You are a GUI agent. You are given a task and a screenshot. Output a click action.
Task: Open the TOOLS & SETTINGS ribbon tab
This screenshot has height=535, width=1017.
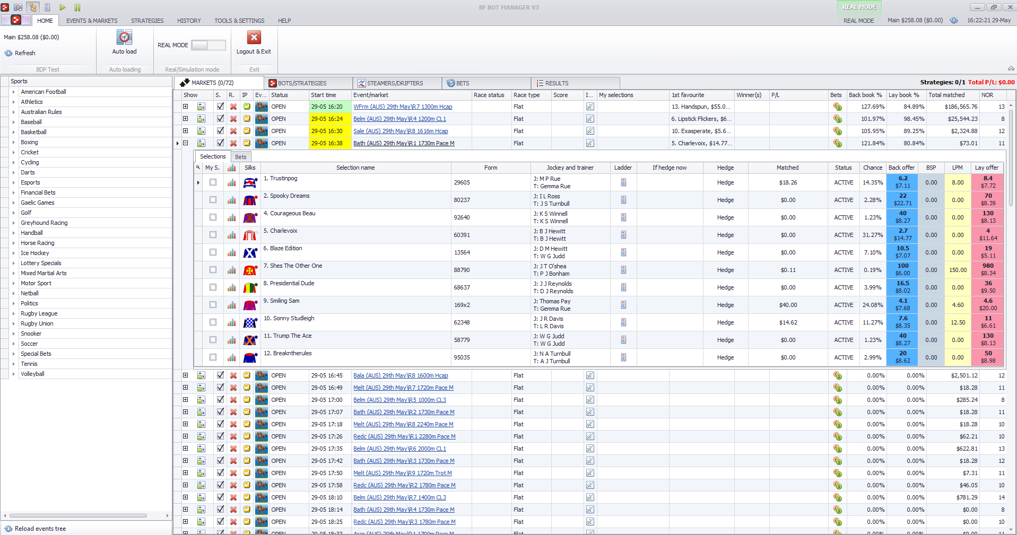[239, 21]
